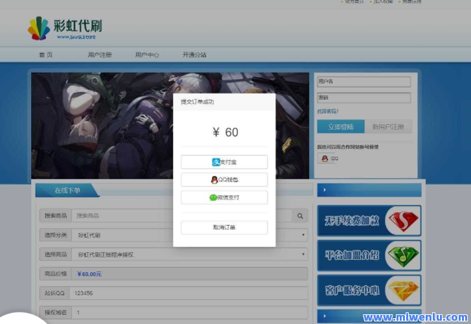Viewport: 471px width, 324px height.
Task: Click the 提交订单成功 dialog title
Action: 197,102
